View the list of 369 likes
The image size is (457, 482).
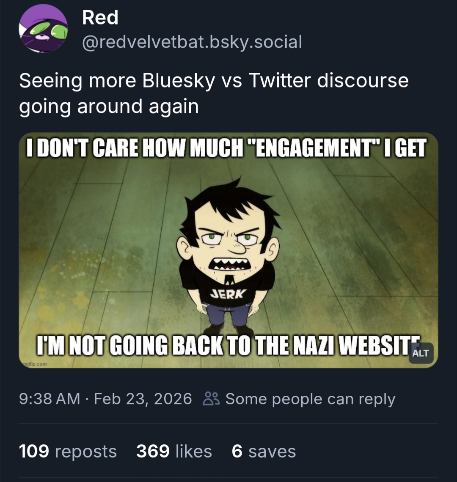point(174,451)
